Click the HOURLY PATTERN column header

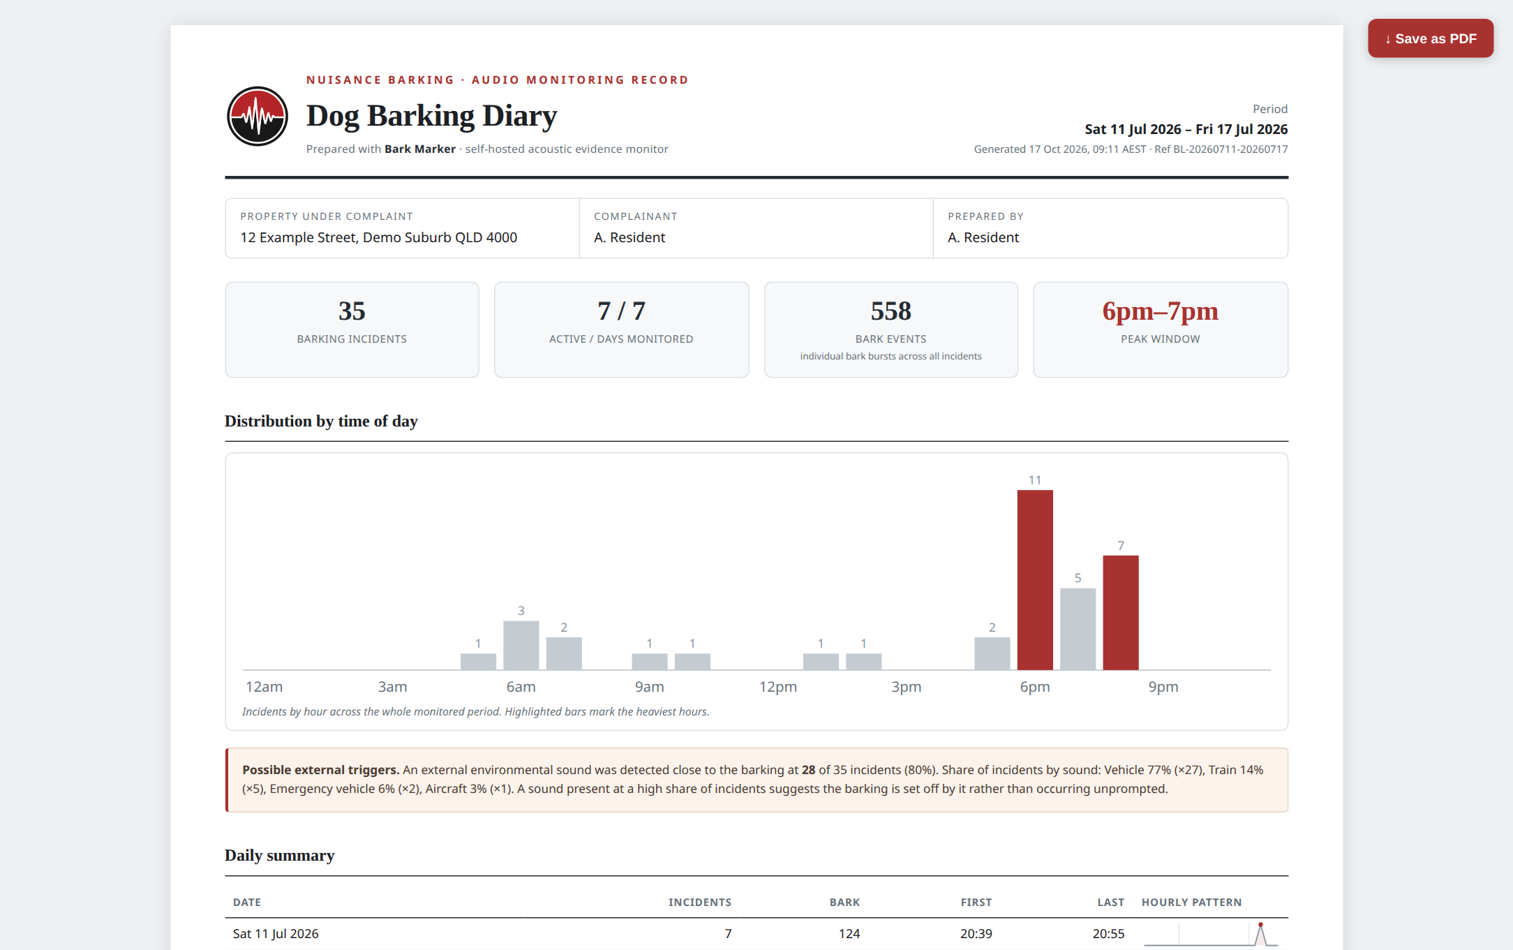click(x=1191, y=903)
